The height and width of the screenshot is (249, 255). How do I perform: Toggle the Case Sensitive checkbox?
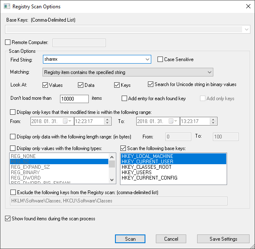point(160,59)
